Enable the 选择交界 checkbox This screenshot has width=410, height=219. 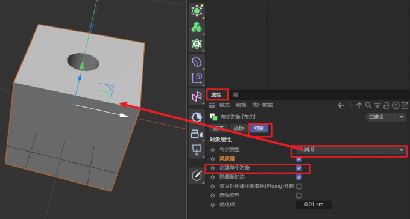[x=299, y=196]
